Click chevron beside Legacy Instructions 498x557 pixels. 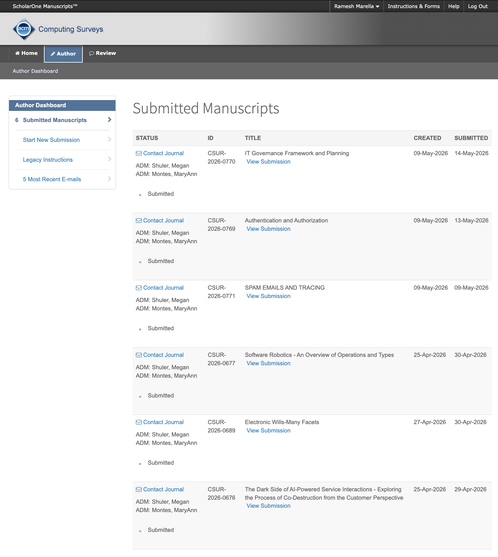click(x=109, y=159)
